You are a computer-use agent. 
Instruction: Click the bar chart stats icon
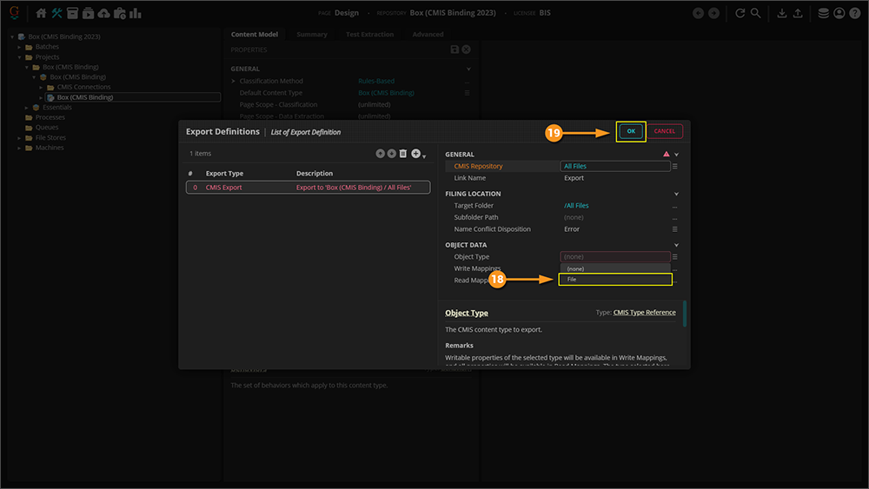[x=136, y=13]
